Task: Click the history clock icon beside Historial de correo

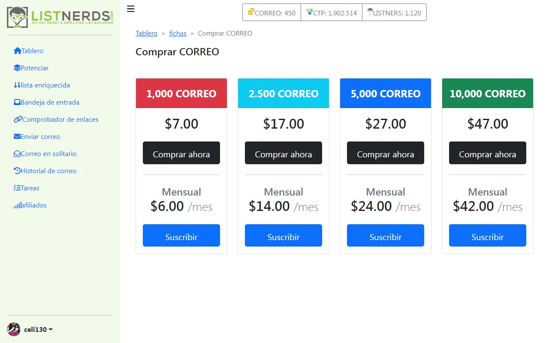Action: 17,171
